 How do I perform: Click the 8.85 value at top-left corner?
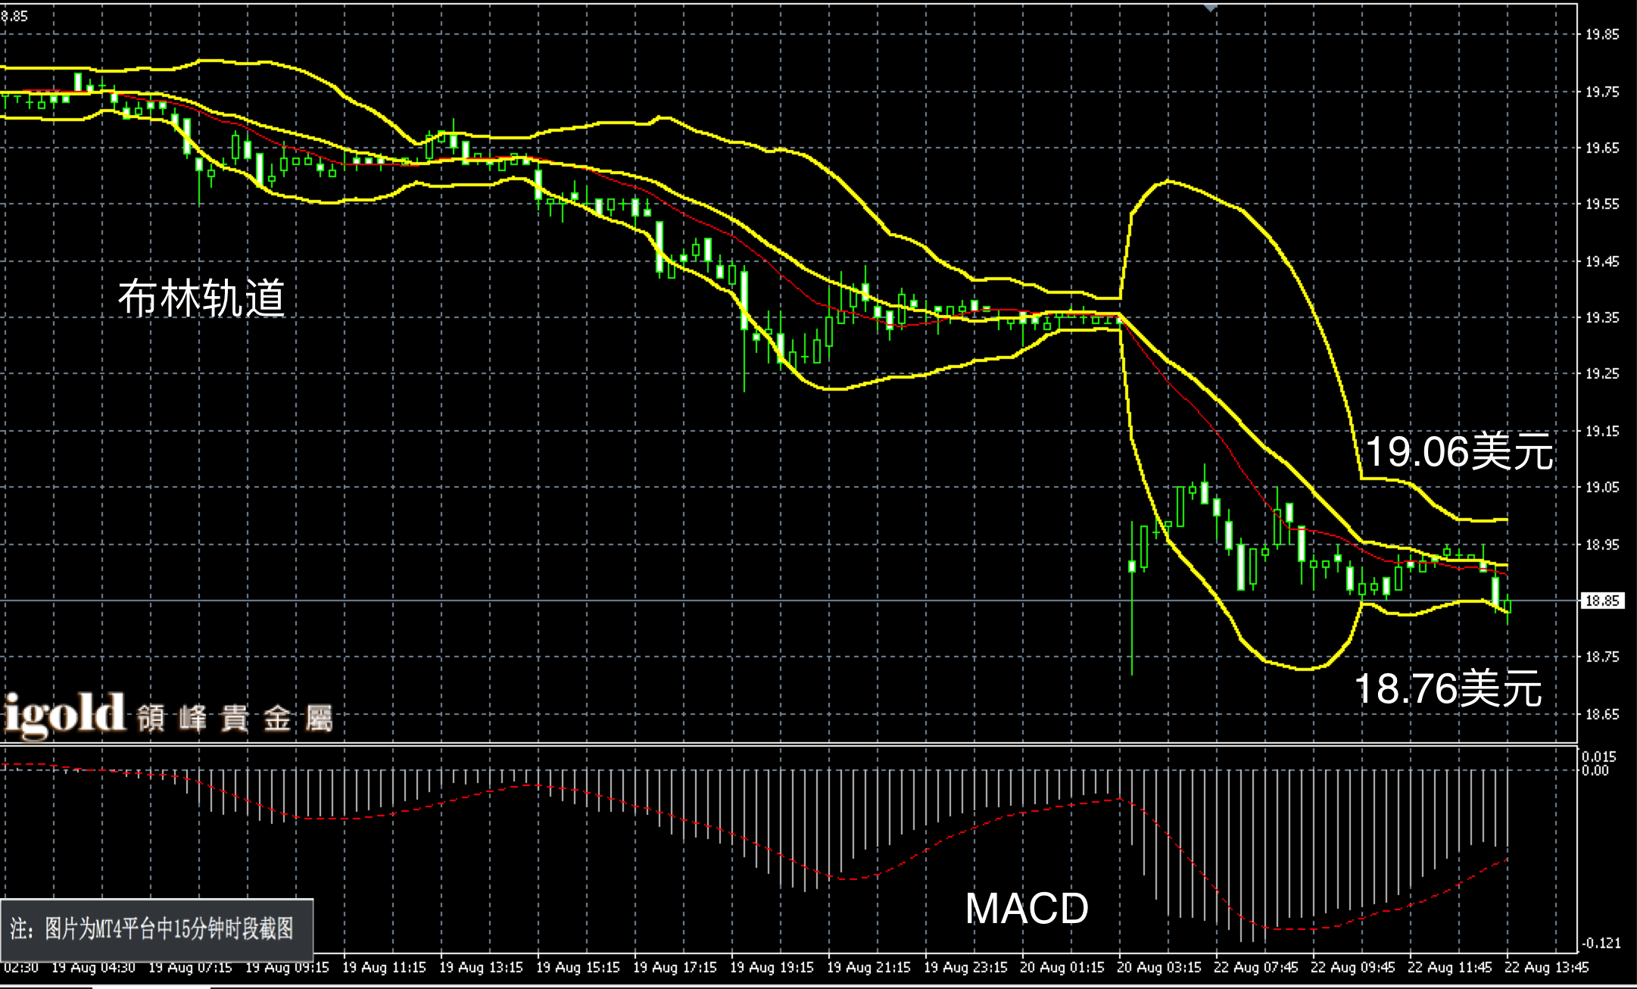pos(14,16)
